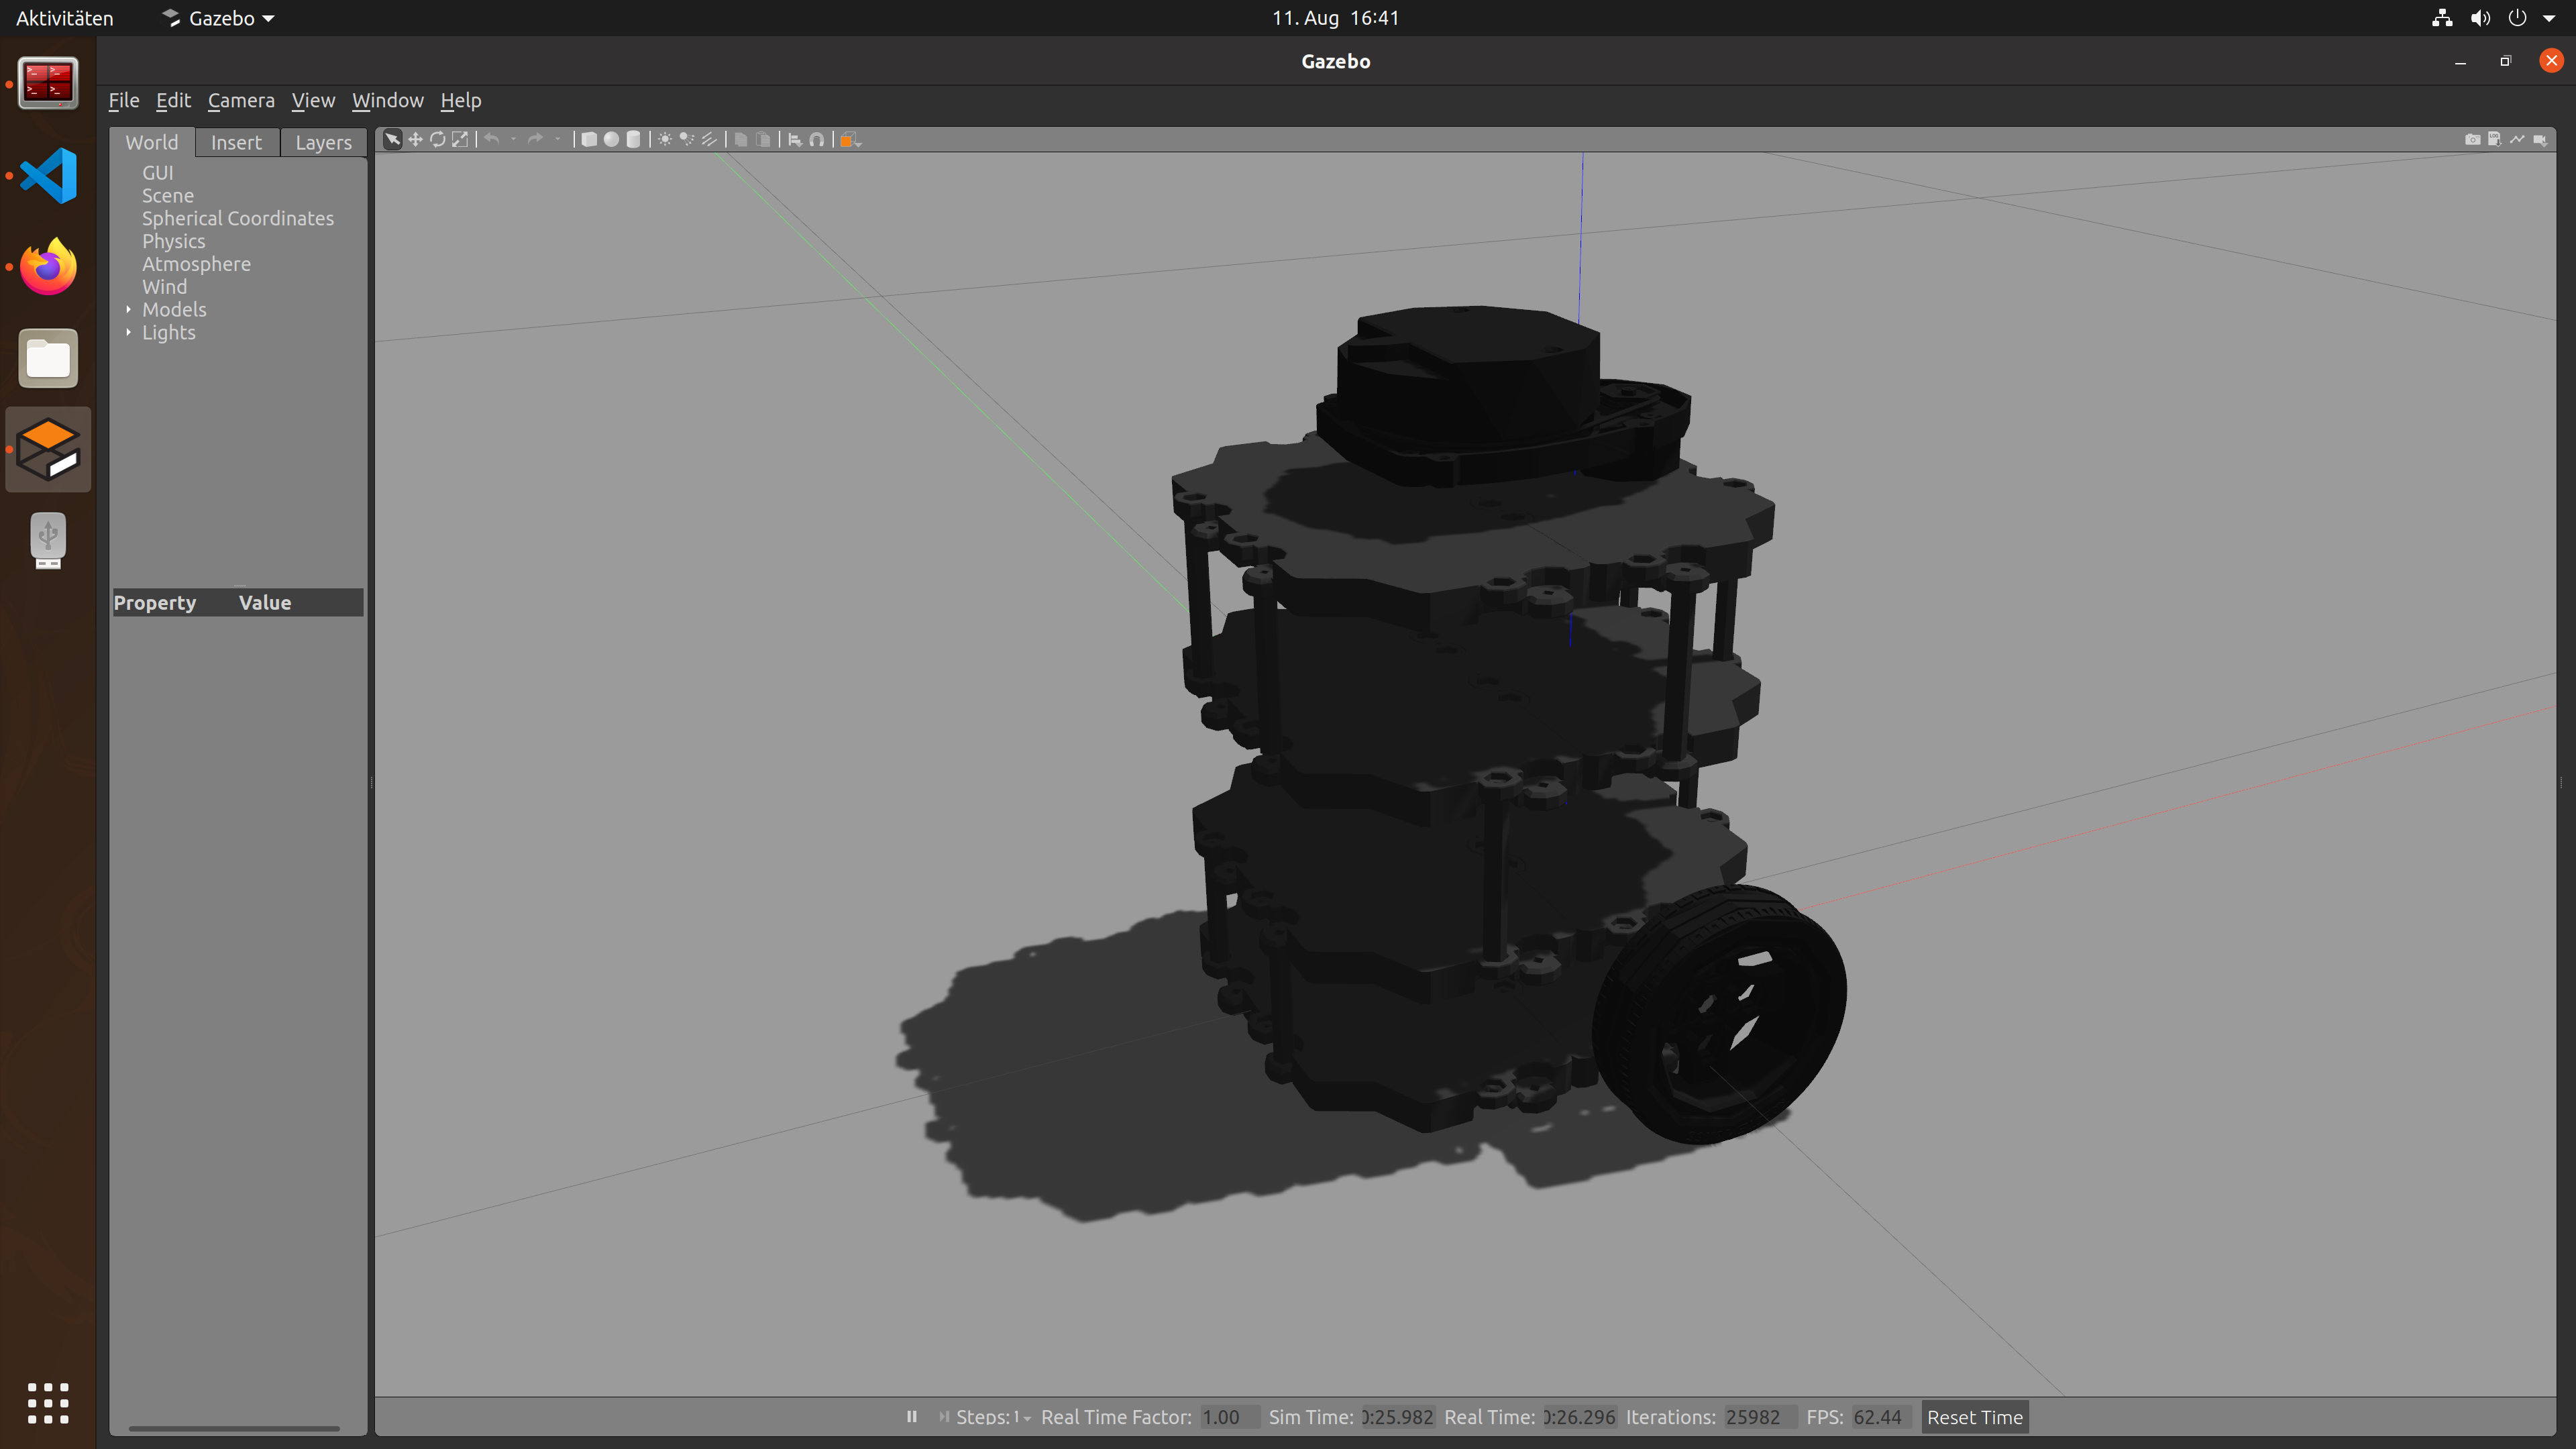Expand the Lights tree item
This screenshot has height=1449, width=2576.
click(128, 332)
